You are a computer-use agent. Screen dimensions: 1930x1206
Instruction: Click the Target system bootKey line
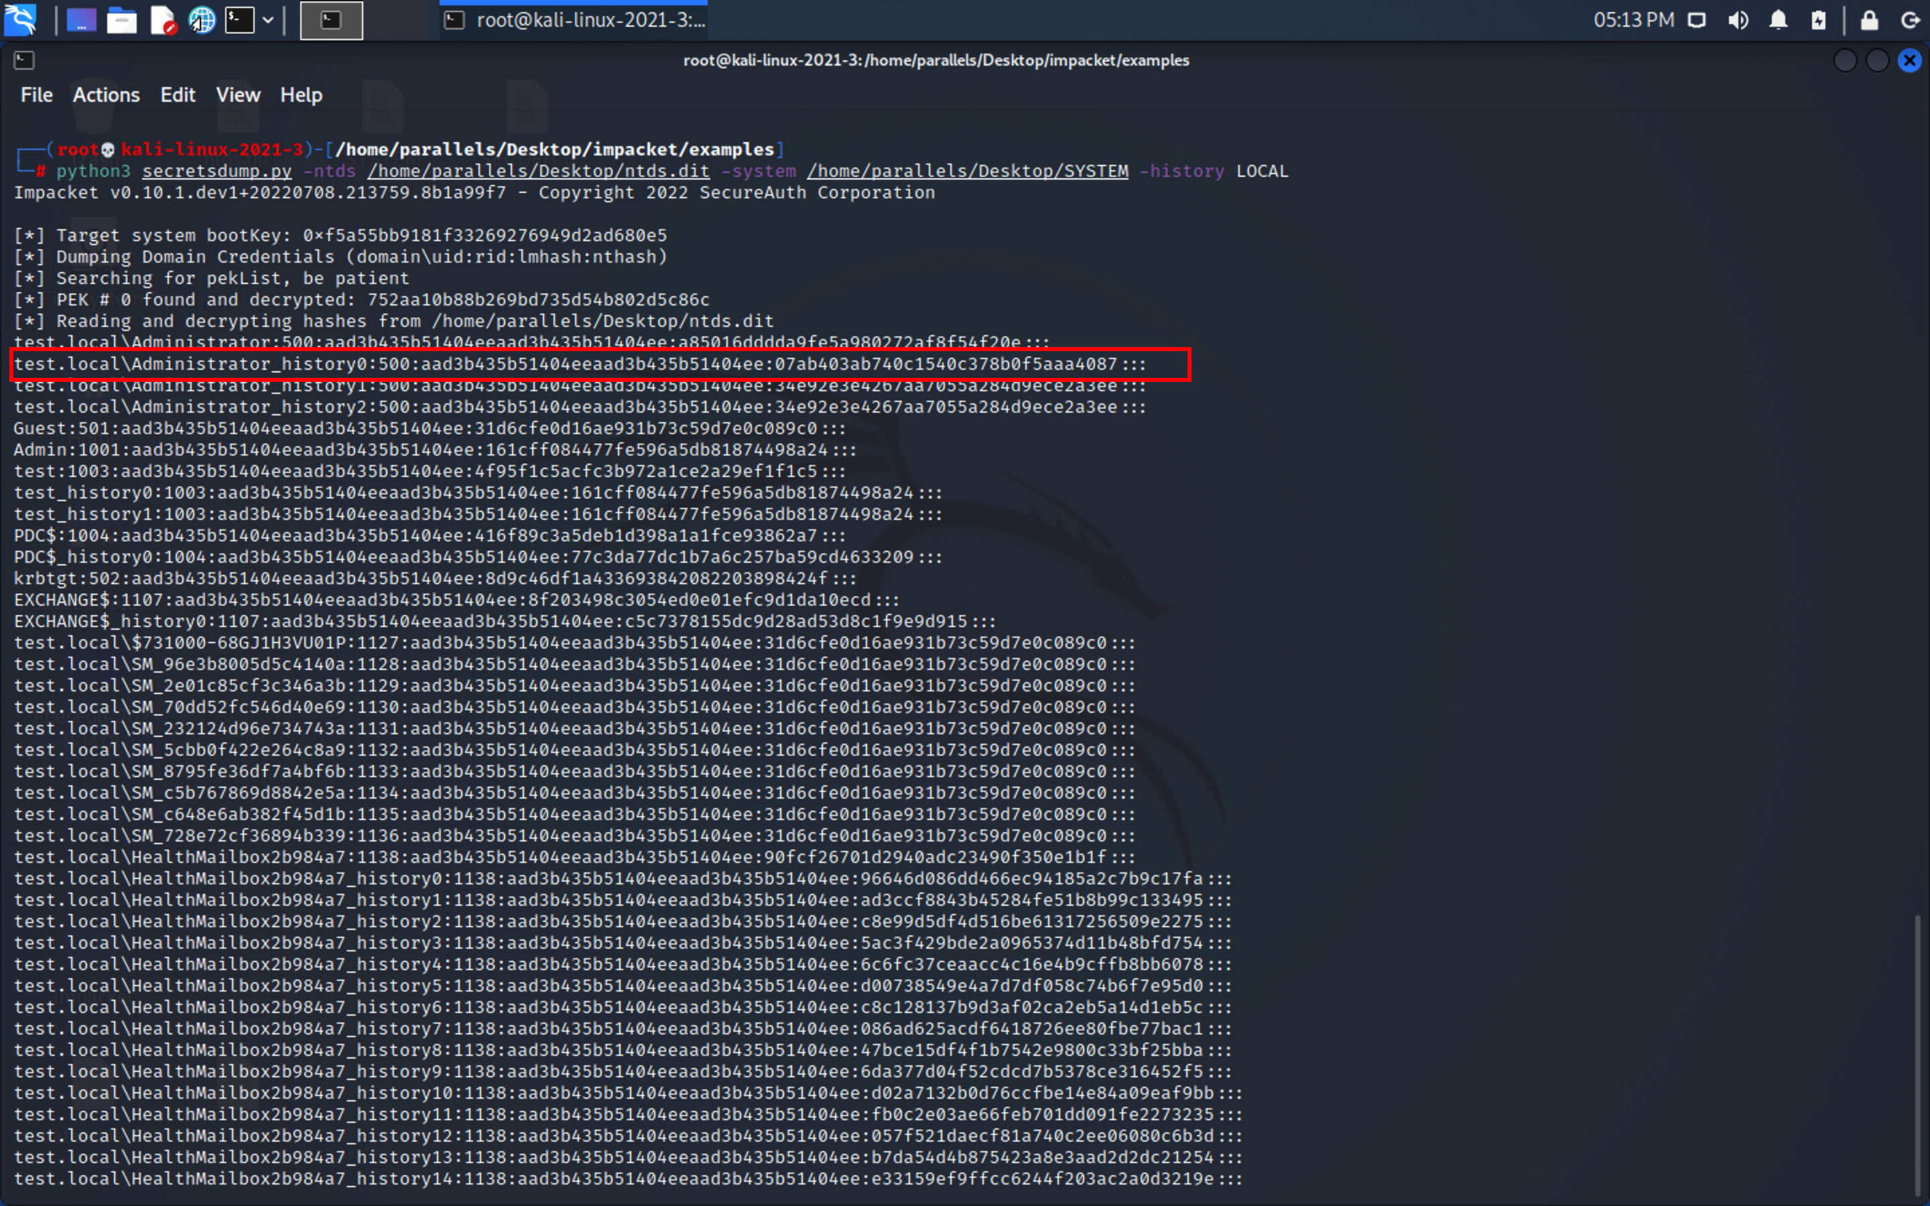coord(340,235)
